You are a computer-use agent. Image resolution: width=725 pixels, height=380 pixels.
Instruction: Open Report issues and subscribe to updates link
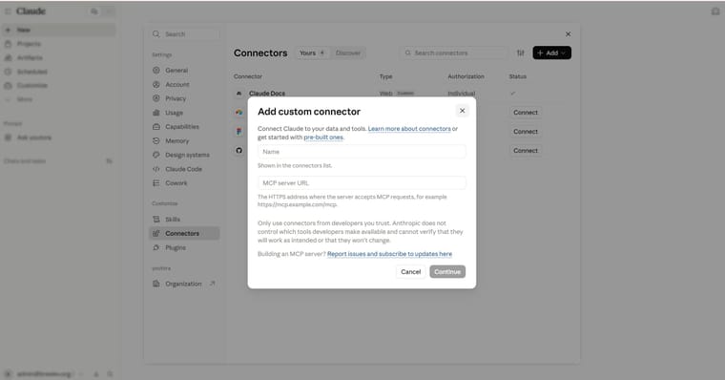[x=390, y=254]
